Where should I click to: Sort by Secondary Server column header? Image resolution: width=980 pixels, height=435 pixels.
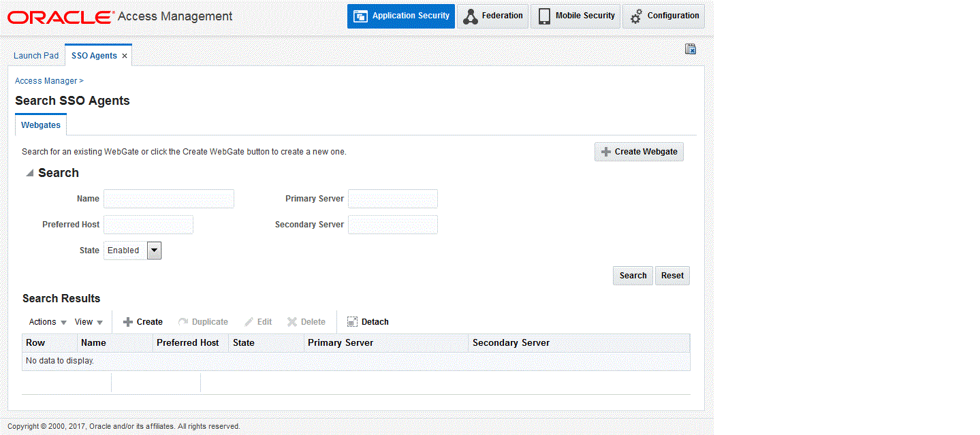(x=580, y=343)
